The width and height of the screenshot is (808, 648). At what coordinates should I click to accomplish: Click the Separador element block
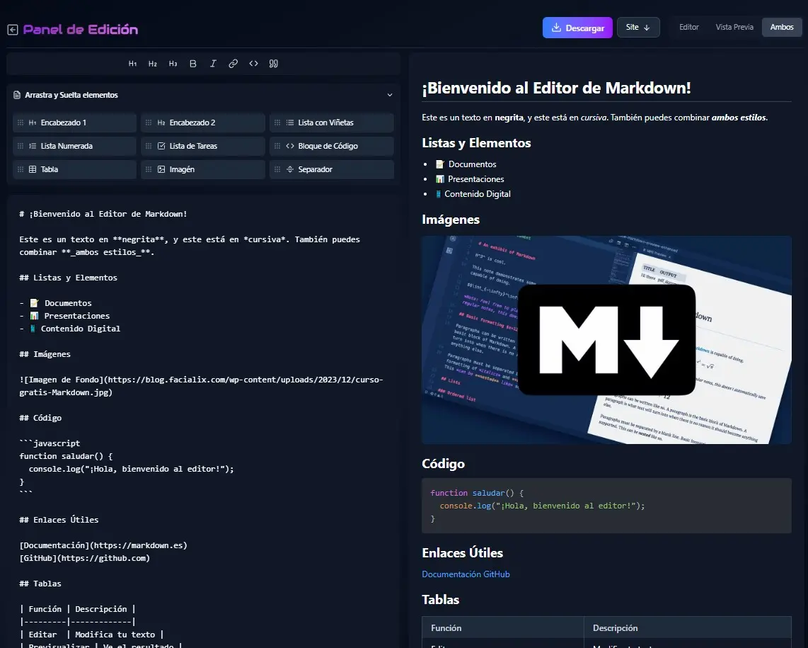[x=332, y=169]
